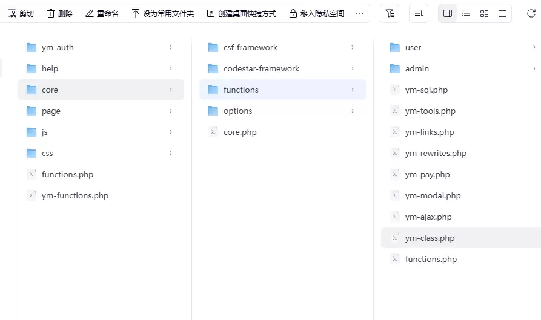
Task: Select the css folder
Action: (101, 153)
